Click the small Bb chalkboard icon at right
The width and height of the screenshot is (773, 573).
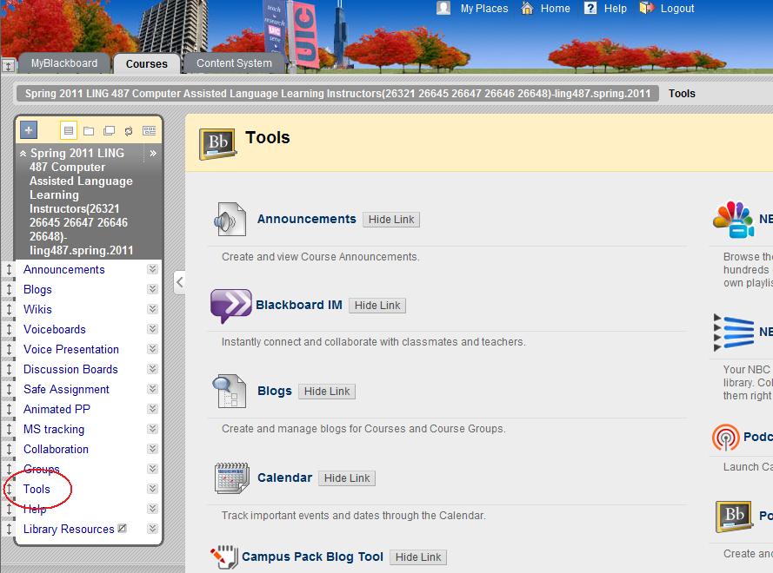click(734, 516)
